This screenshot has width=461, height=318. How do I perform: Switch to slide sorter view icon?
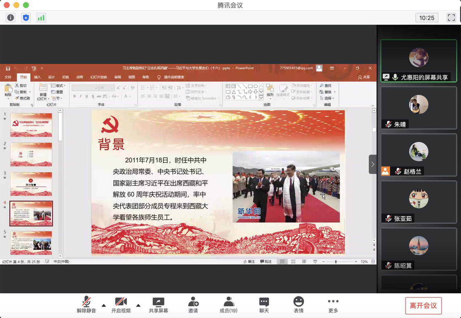293,261
